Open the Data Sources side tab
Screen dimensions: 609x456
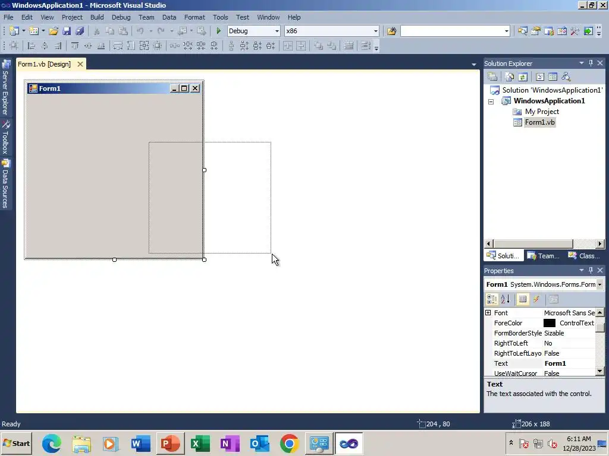pos(5,184)
